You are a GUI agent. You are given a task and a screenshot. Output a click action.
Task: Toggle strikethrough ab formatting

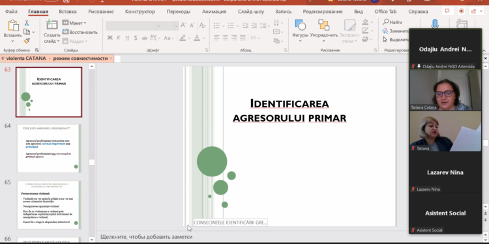click(144, 38)
